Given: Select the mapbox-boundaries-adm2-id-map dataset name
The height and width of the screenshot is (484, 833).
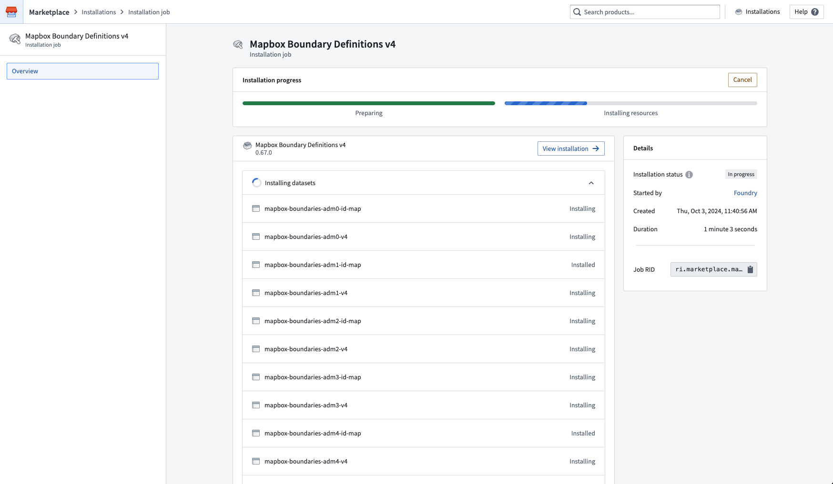Looking at the screenshot, I should coord(313,321).
